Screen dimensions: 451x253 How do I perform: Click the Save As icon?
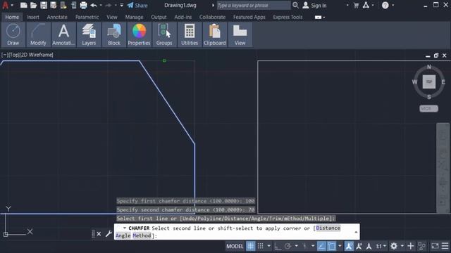(54, 5)
